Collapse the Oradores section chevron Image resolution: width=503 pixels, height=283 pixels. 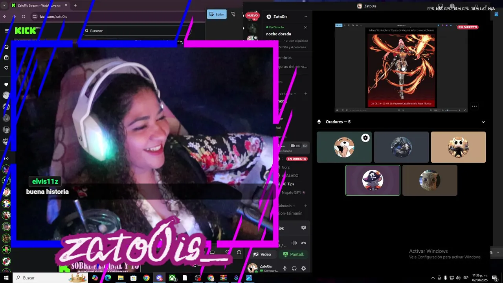(483, 122)
